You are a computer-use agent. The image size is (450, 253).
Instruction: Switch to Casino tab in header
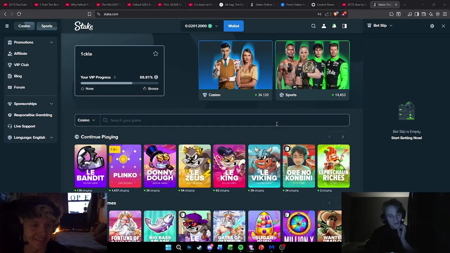click(x=24, y=26)
